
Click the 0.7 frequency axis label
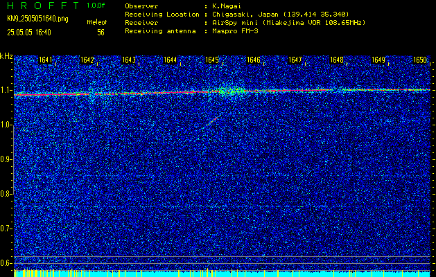click(6, 229)
